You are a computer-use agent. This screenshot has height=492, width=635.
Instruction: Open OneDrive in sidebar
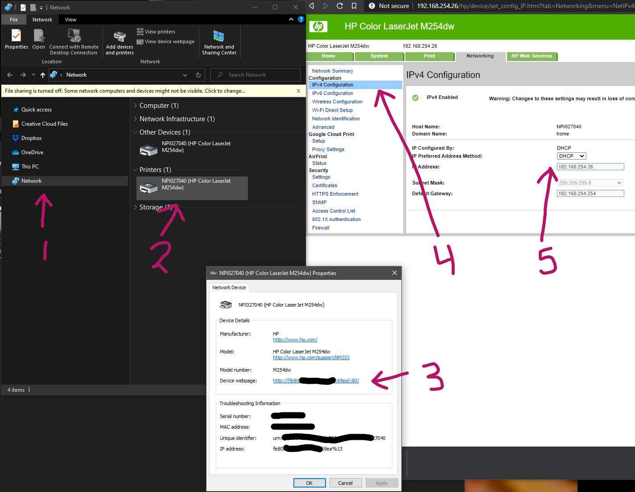(x=32, y=152)
